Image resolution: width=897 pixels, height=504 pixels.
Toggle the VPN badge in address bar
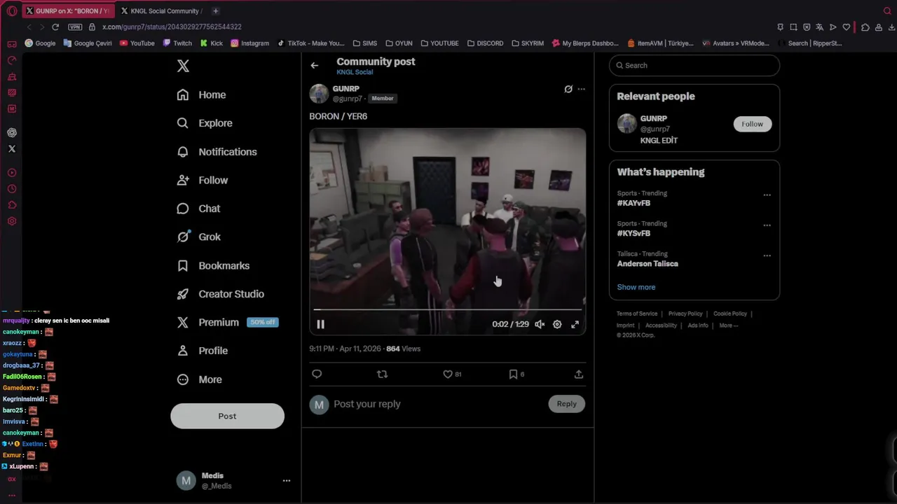75,27
